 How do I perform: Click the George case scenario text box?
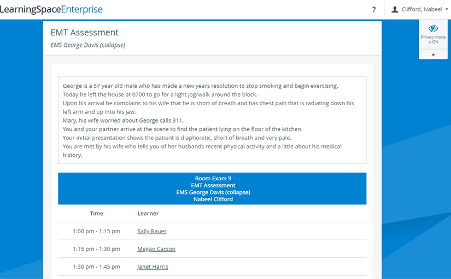[x=212, y=120]
